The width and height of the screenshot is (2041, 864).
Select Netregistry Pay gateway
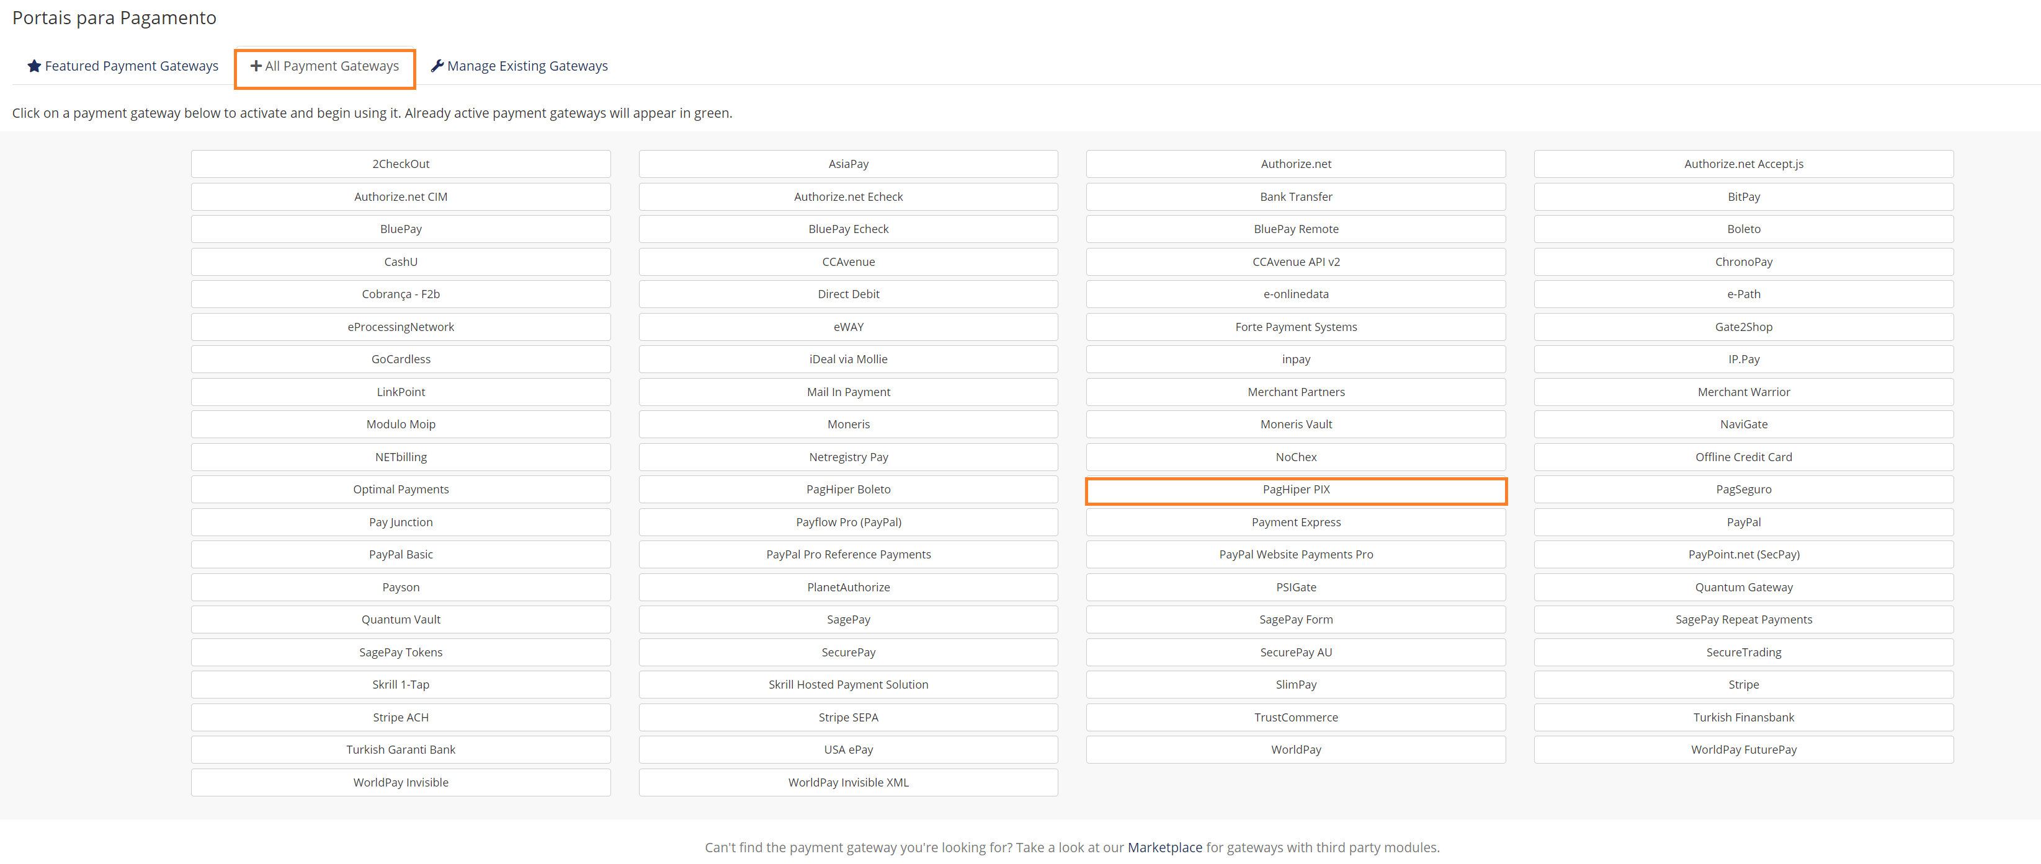849,457
